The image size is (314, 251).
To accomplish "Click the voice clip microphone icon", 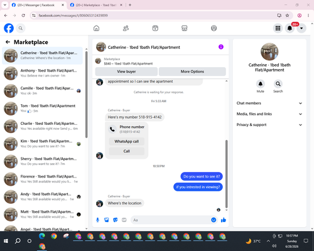I will click(97, 220).
